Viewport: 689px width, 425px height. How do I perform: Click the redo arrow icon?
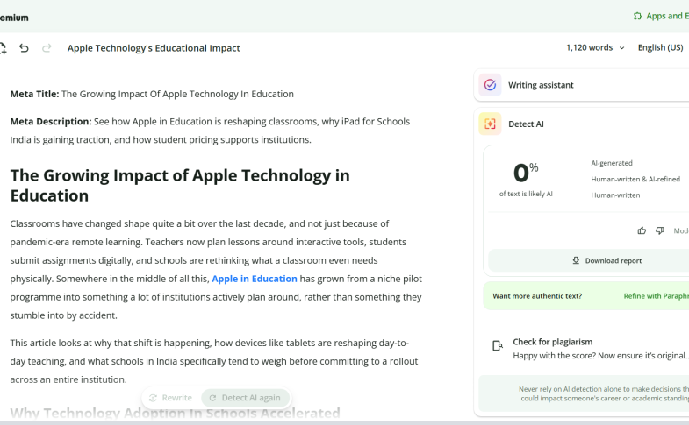click(x=47, y=48)
